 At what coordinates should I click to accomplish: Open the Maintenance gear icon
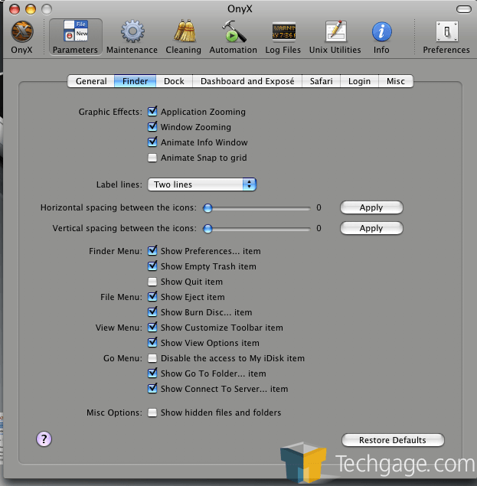tap(132, 31)
